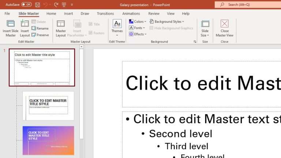Select the Slide Master tab
The height and width of the screenshot is (158, 281).
(29, 14)
